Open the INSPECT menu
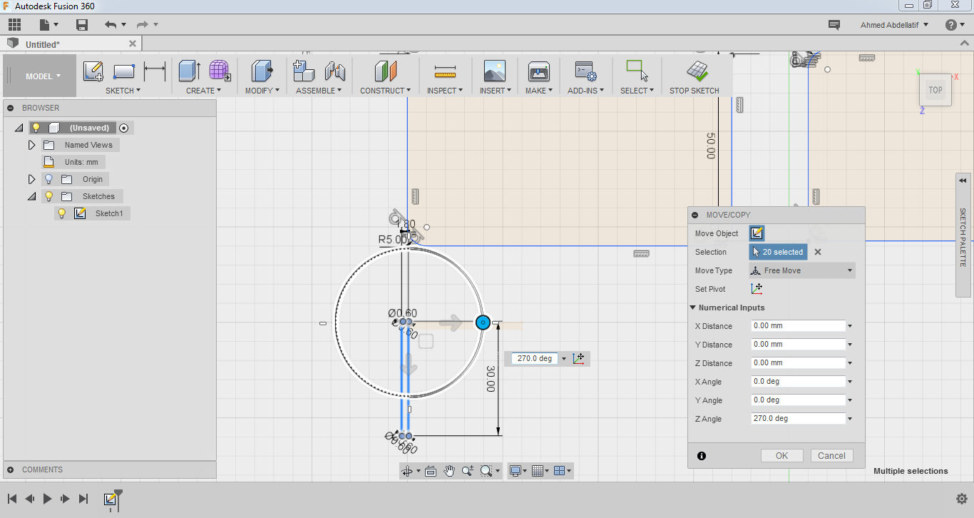Image resolution: width=974 pixels, height=518 pixels. tap(445, 91)
